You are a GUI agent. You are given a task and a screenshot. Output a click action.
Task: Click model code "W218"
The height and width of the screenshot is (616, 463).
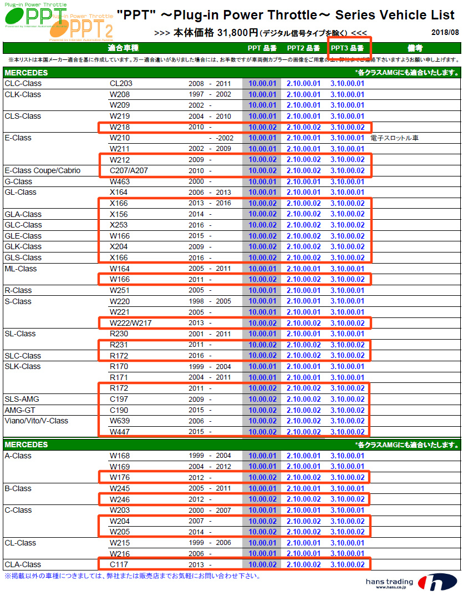pyautogui.click(x=120, y=127)
